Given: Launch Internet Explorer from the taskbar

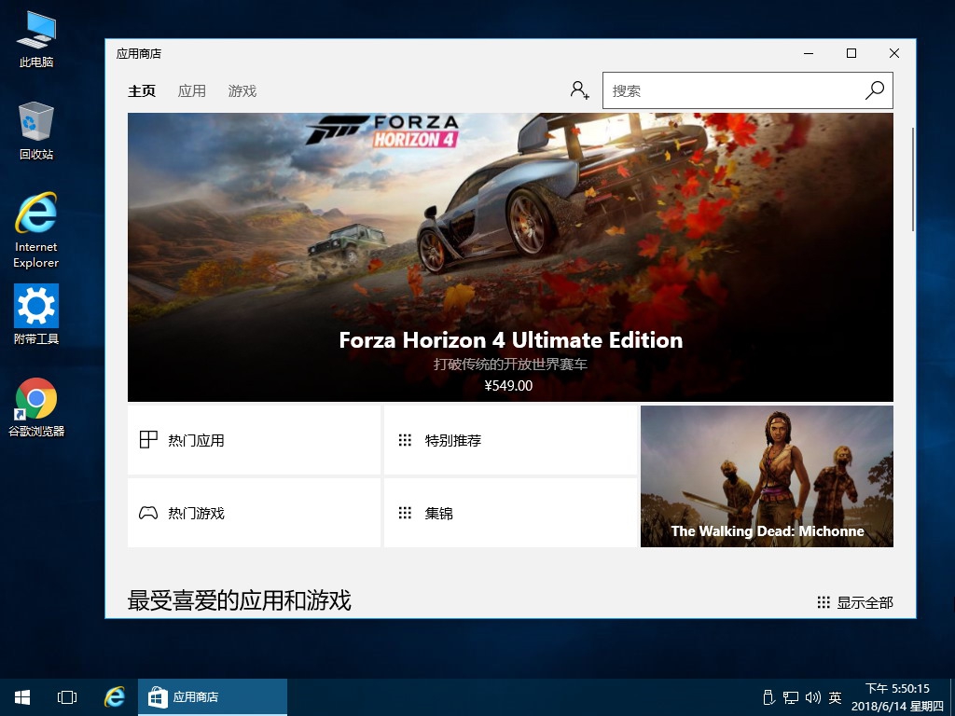Looking at the screenshot, I should point(114,697).
